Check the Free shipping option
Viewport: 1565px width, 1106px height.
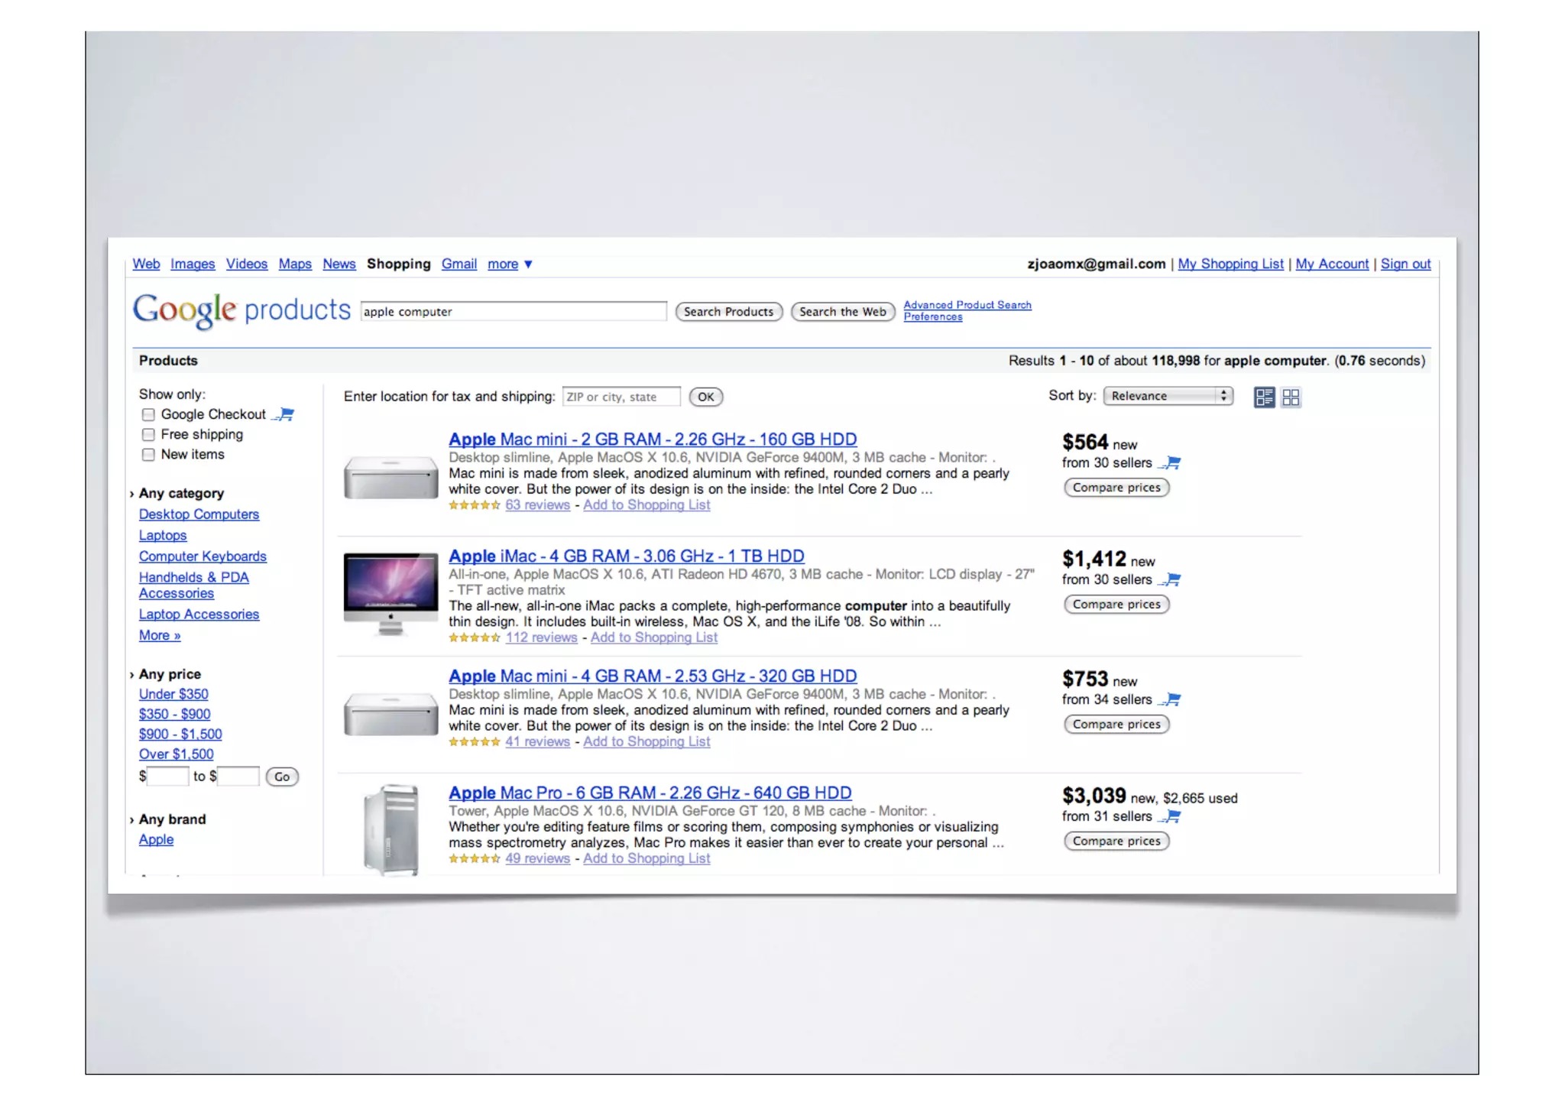(148, 434)
